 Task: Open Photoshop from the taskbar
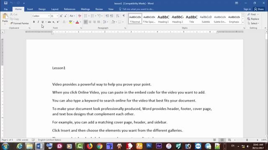[x=149, y=146]
